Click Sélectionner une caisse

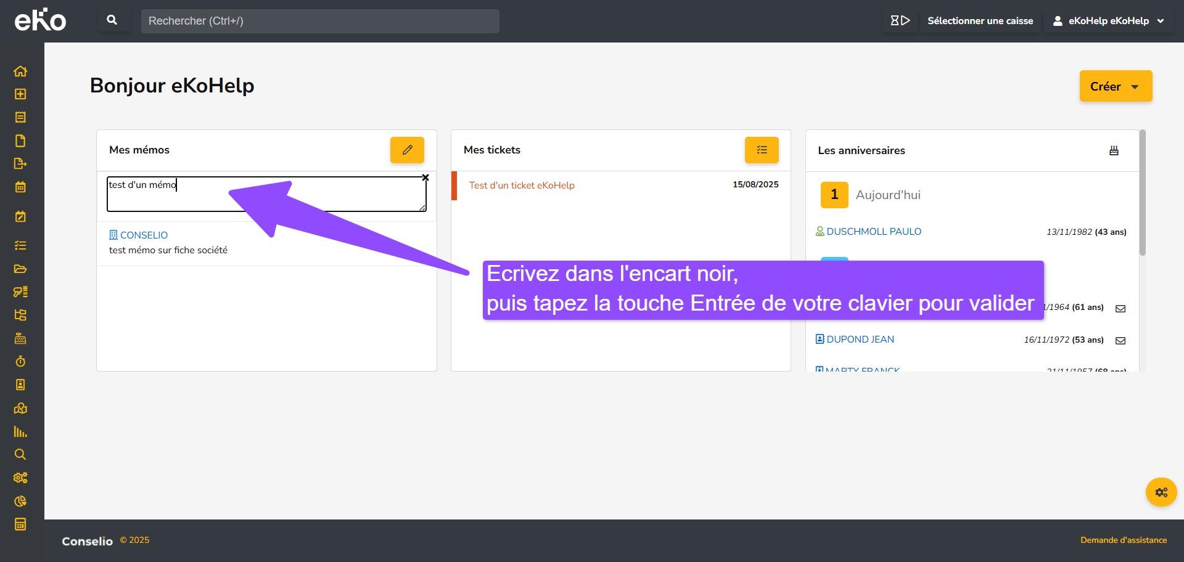980,21
